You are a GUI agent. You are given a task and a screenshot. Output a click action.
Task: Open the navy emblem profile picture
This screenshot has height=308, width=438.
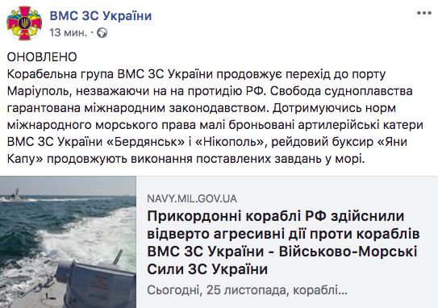[x=24, y=23]
